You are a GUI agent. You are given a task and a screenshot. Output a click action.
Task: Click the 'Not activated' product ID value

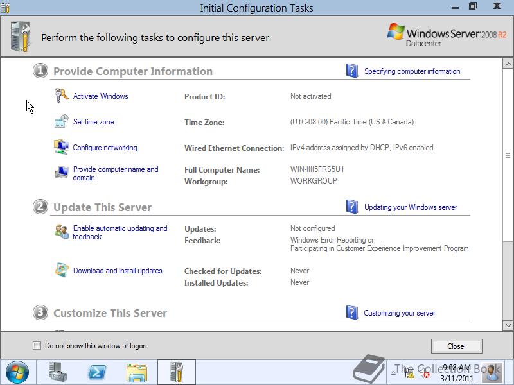tap(311, 96)
